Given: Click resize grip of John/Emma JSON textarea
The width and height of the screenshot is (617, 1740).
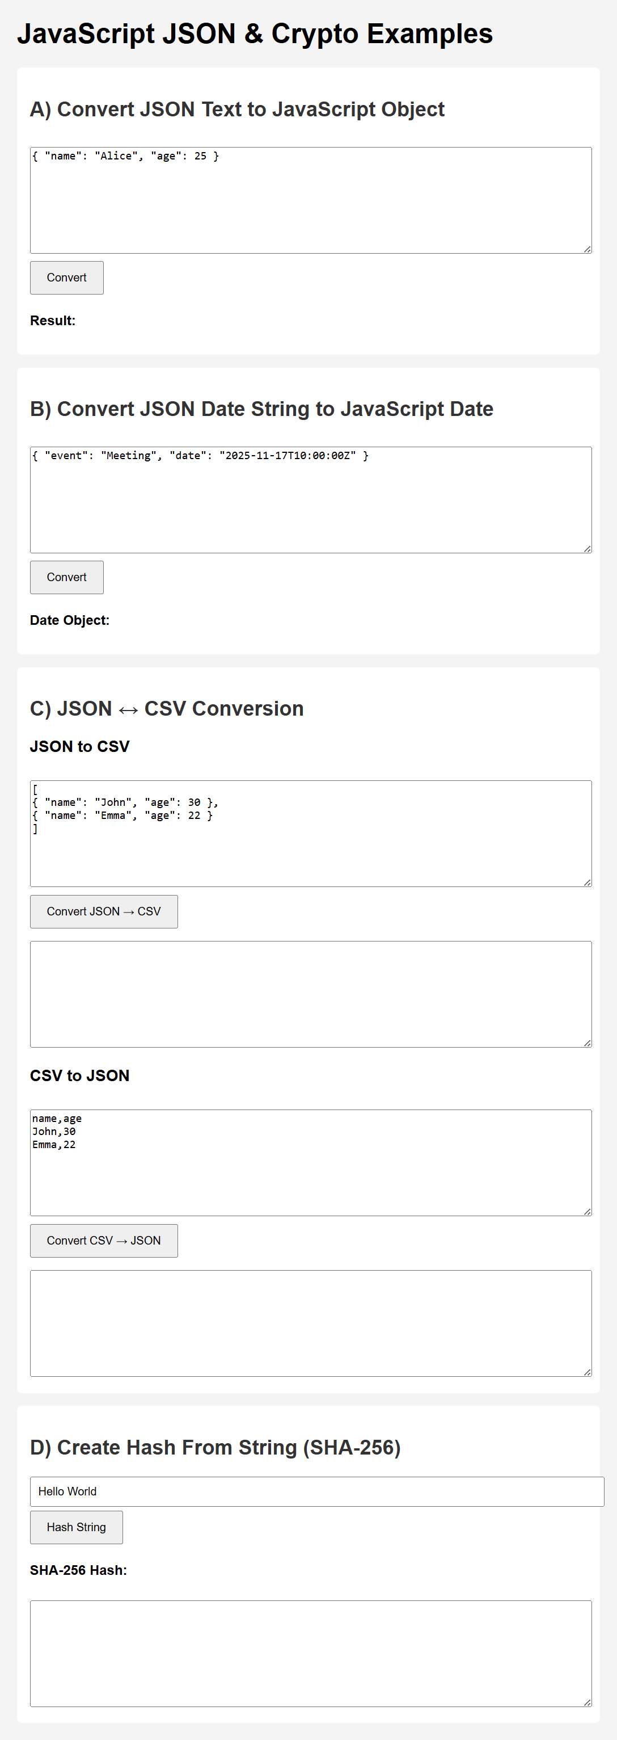Looking at the screenshot, I should 588,882.
